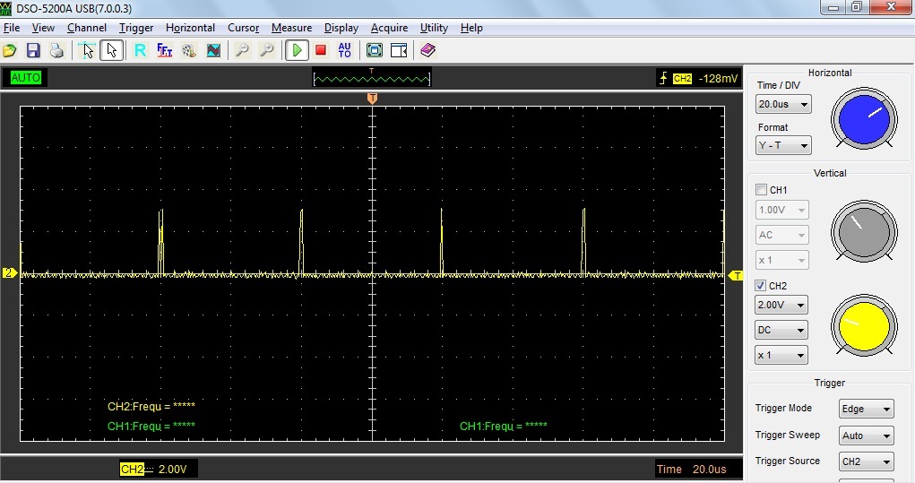Screen dimensions: 915x483
Task: Save the waveform with the floppy disk icon
Action: 33,51
